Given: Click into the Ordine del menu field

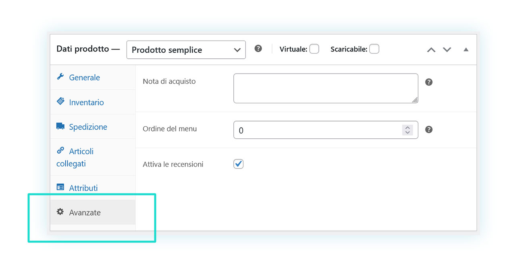Looking at the screenshot, I should point(326,130).
